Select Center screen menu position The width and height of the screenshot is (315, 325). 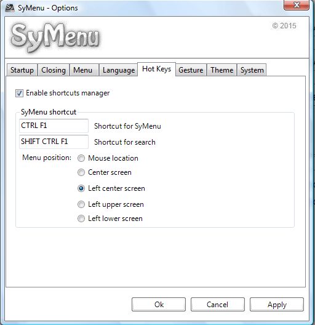pyautogui.click(x=81, y=172)
